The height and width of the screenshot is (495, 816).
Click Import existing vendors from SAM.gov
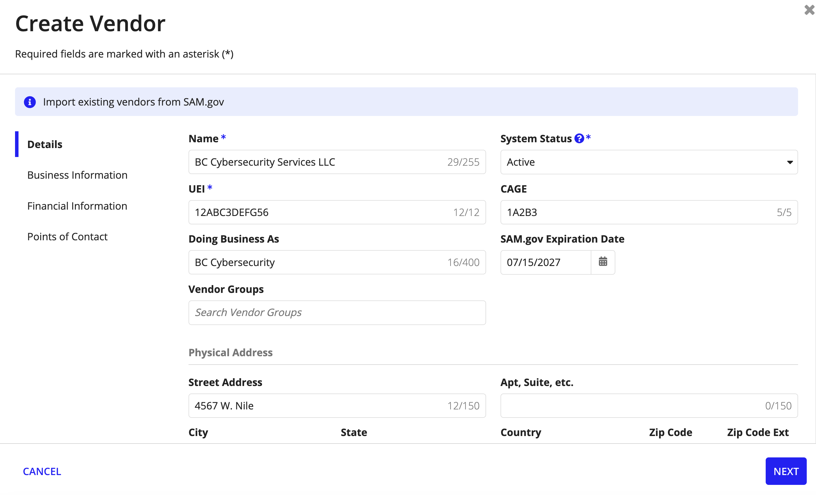coord(134,102)
